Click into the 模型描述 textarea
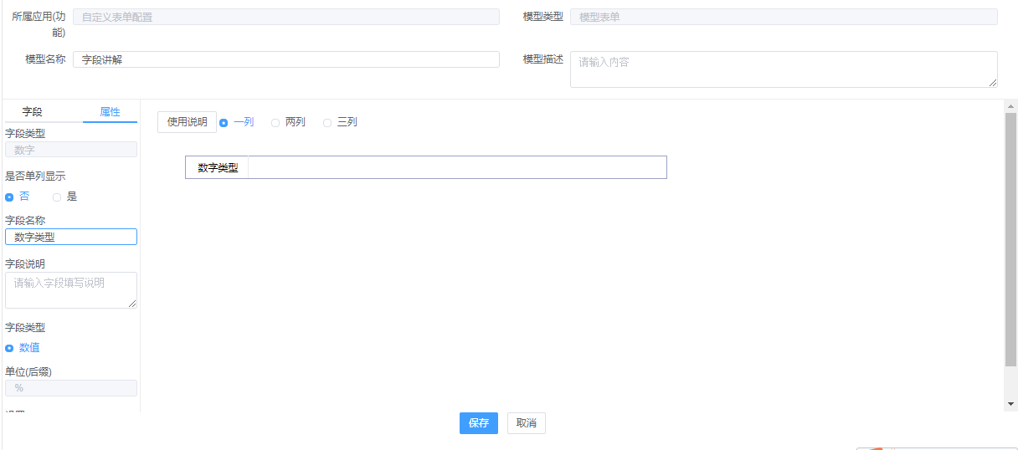 (x=783, y=69)
